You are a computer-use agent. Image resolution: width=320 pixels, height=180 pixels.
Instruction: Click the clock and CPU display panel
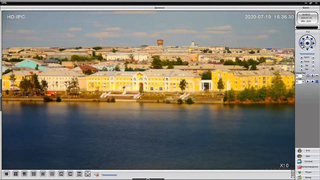pyautogui.click(x=307, y=18)
